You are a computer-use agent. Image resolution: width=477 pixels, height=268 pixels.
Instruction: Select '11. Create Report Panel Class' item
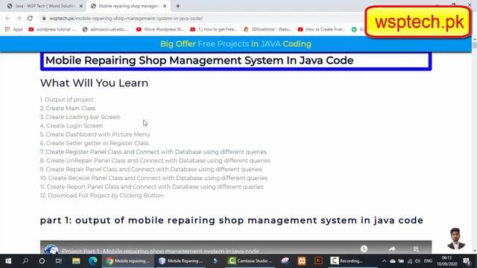[152, 187]
